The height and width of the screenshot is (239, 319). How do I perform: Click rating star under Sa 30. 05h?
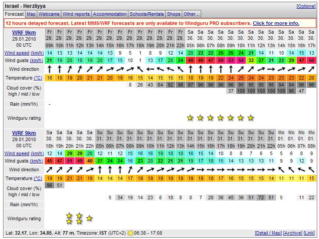190,118
